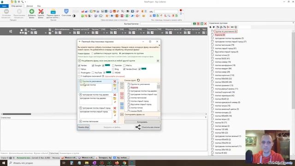Click the Chrome icon in the taskbar
The width and height of the screenshot is (295, 166).
124,163
